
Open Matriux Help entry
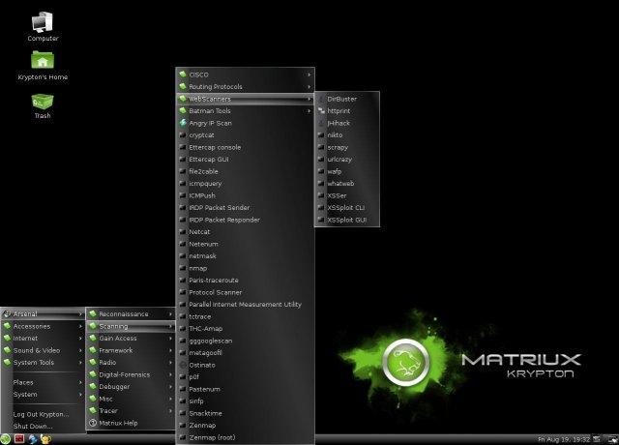[131, 423]
